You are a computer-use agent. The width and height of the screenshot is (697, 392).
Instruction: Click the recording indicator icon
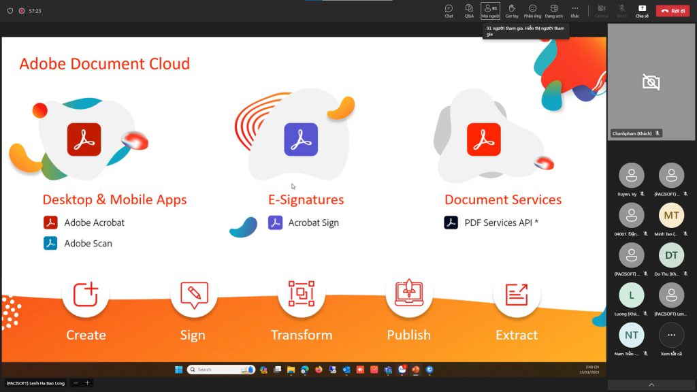[x=22, y=11]
